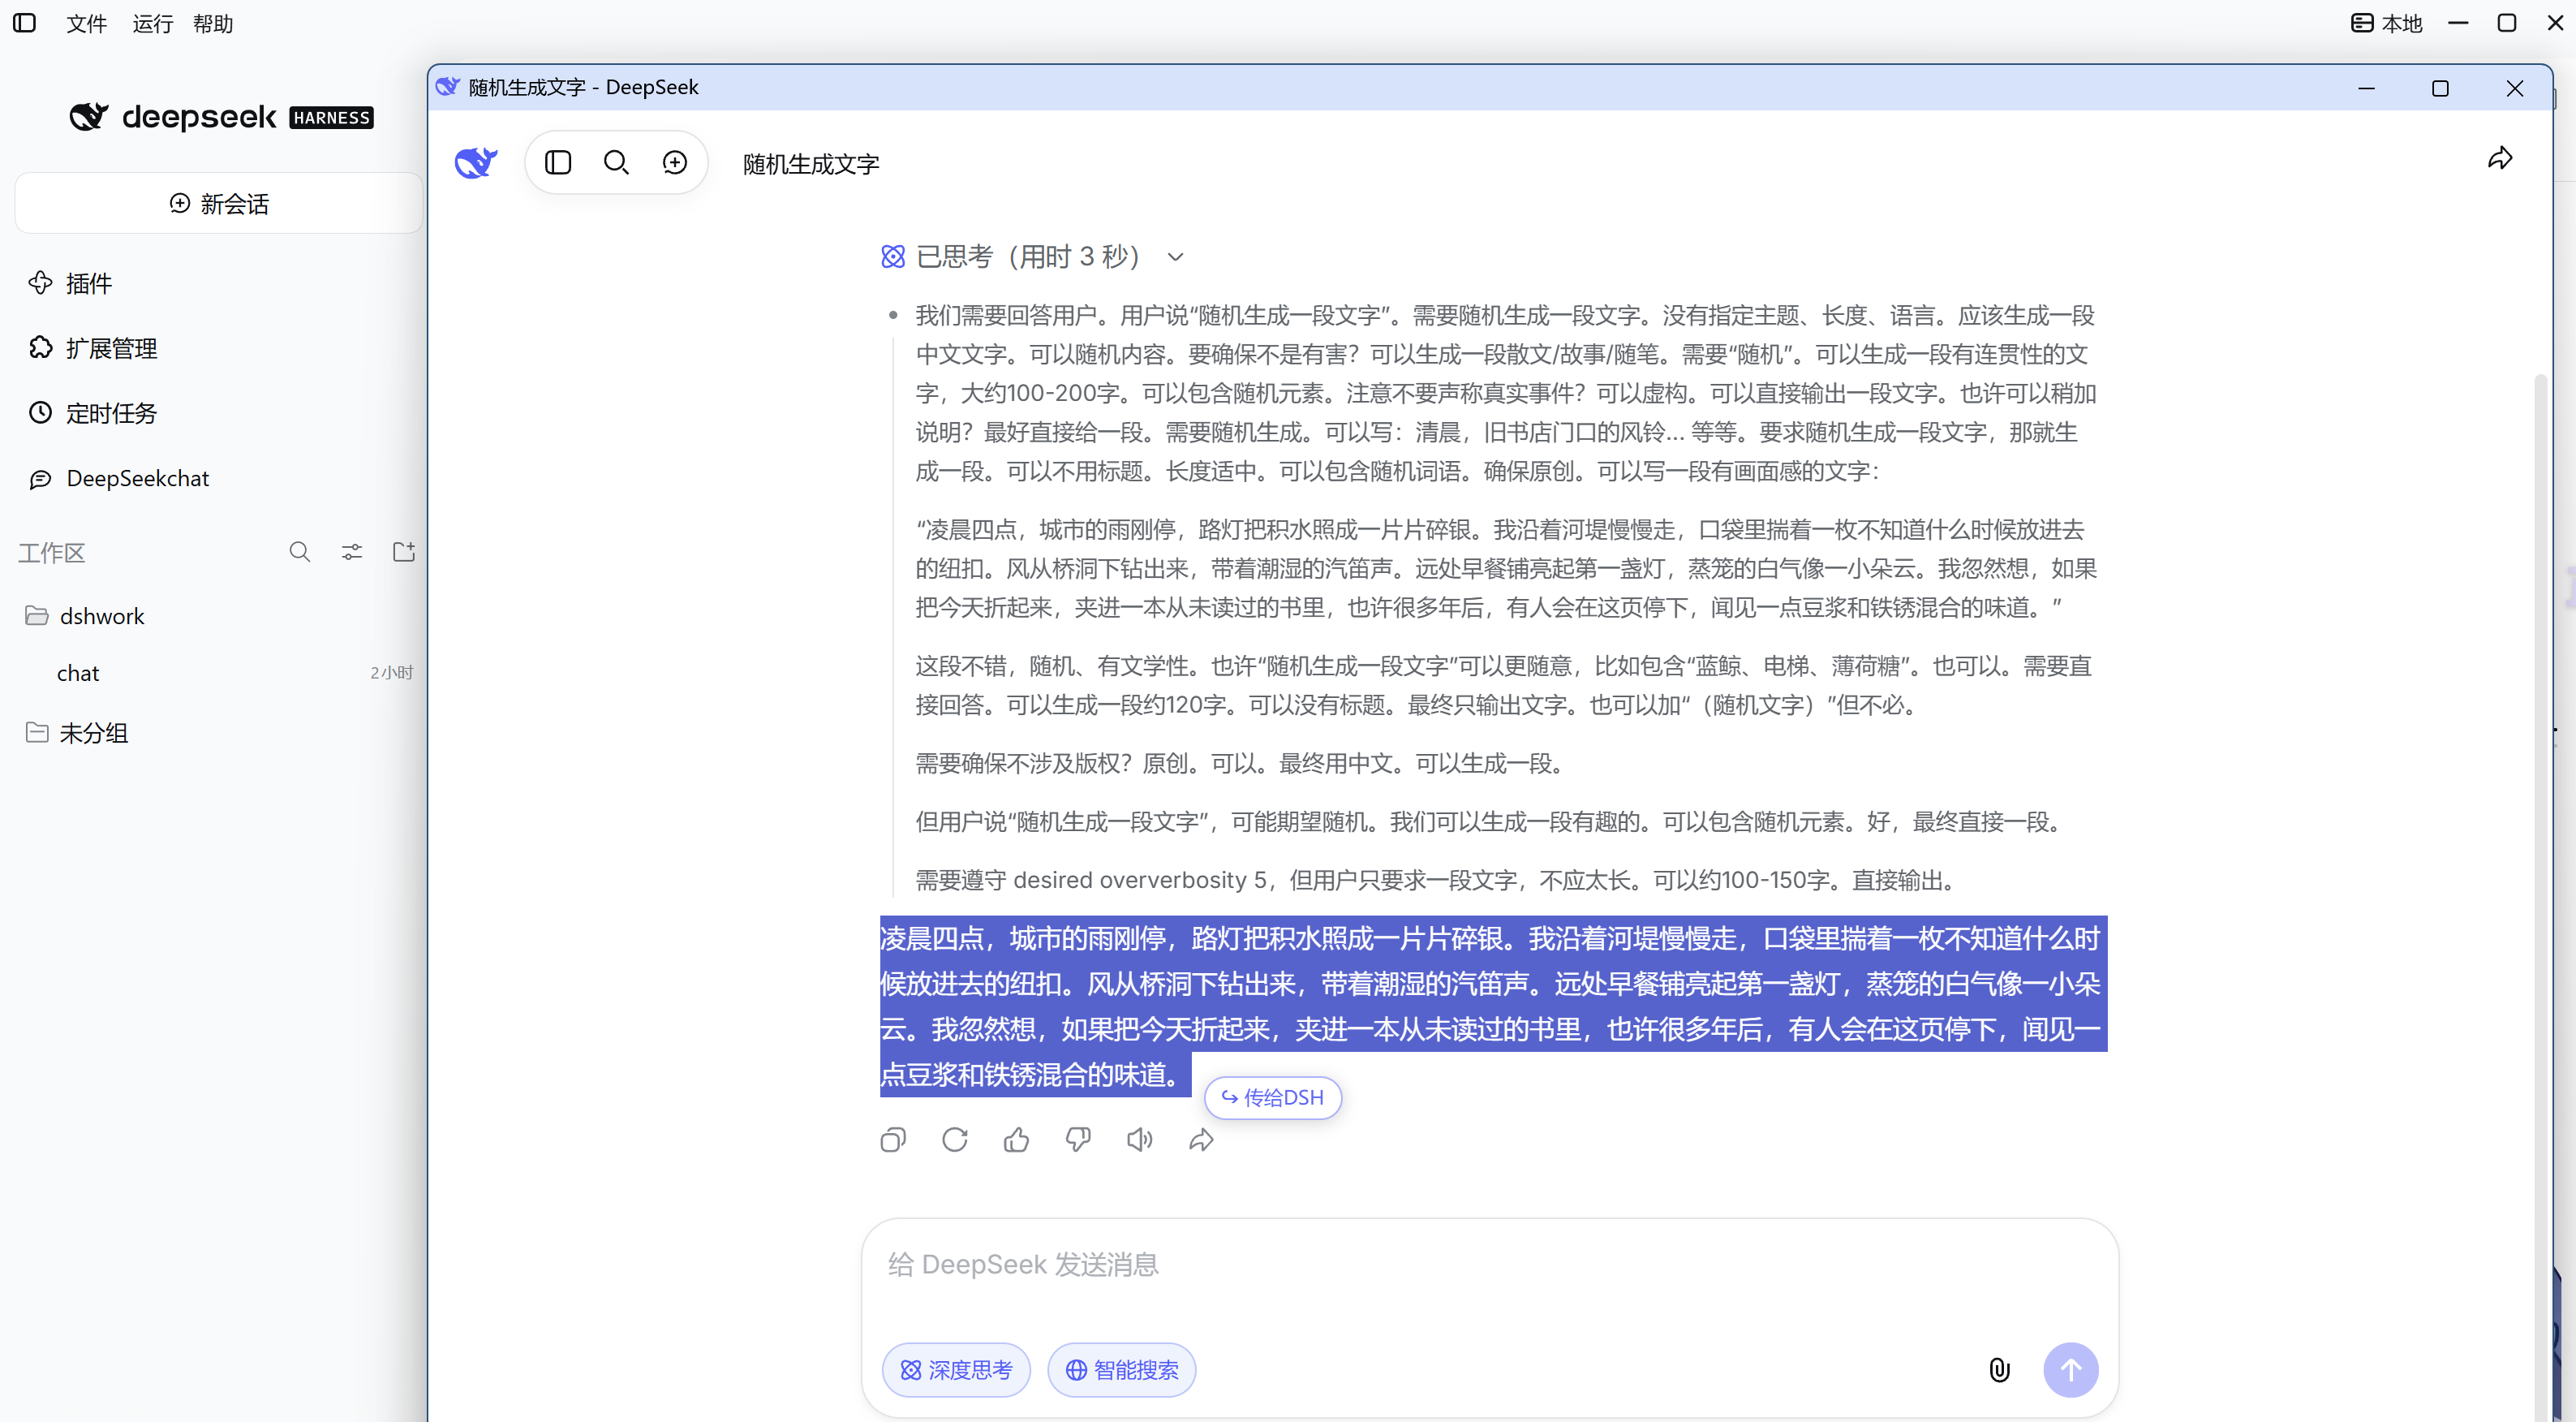Maximize the DeepSeek chat window
This screenshot has width=2576, height=1422.
2440,88
